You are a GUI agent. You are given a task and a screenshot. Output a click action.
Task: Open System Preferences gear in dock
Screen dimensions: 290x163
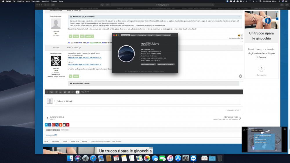coord(186,158)
